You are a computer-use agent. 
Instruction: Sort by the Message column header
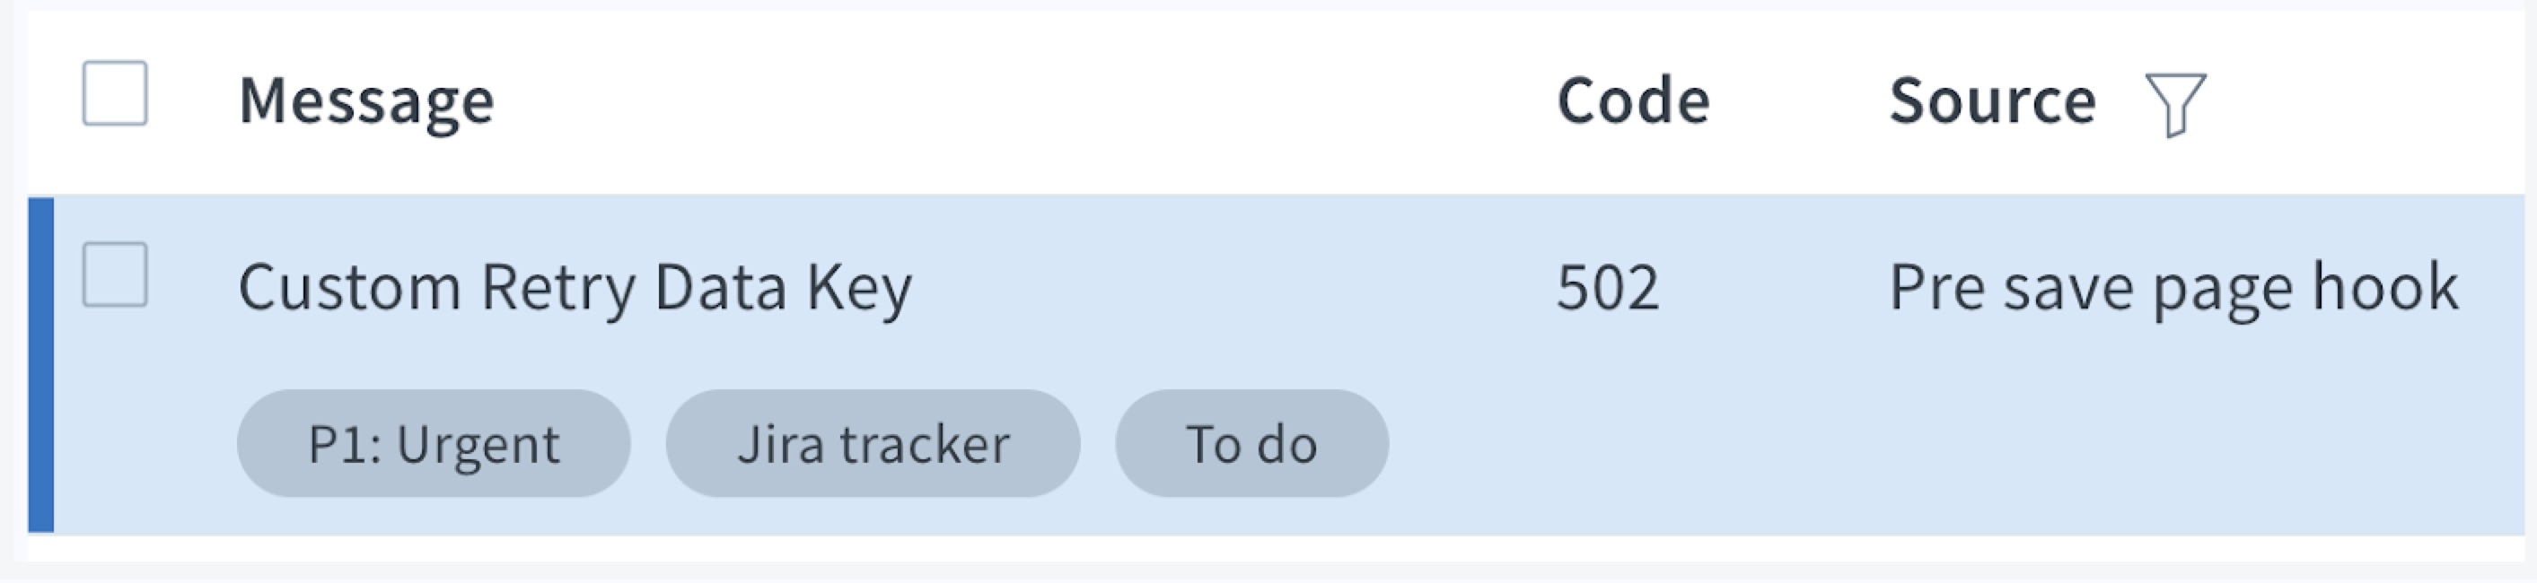[x=368, y=99]
